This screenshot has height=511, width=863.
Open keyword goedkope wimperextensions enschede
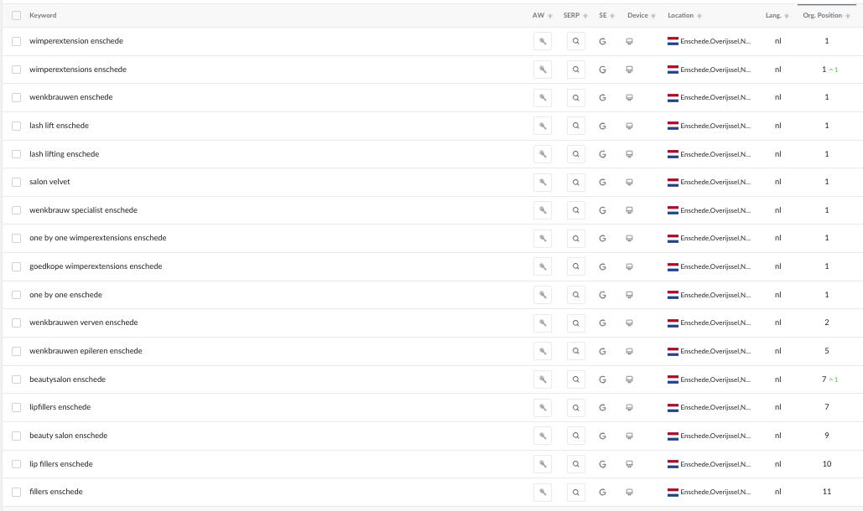click(96, 266)
